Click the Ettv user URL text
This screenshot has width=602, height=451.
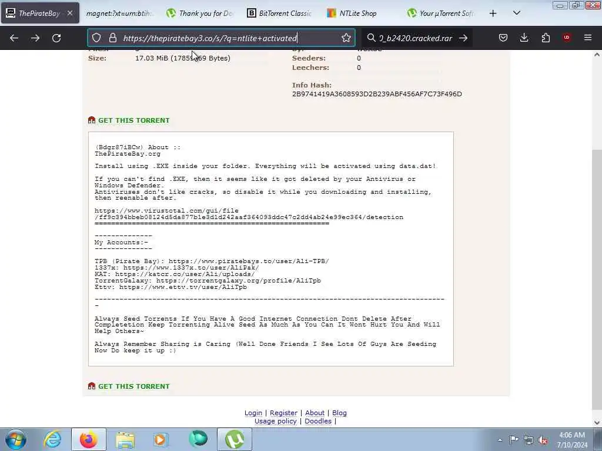(x=183, y=287)
